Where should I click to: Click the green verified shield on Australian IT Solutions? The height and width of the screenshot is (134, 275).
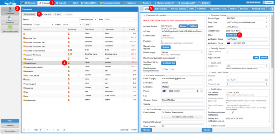(71, 54)
